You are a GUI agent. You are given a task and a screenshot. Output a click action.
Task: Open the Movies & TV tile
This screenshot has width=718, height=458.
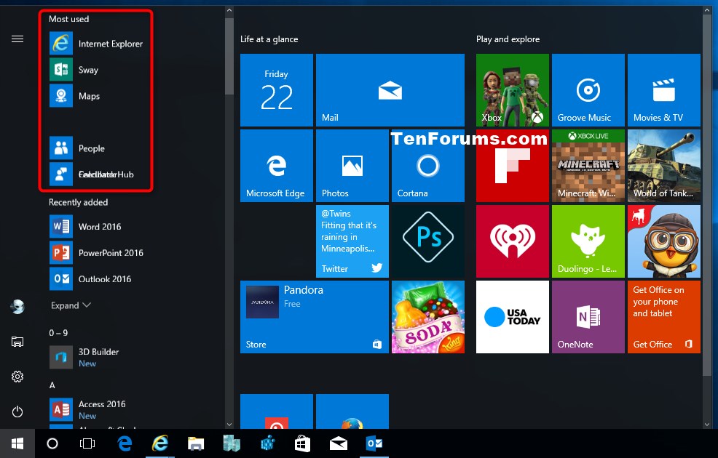pyautogui.click(x=664, y=90)
